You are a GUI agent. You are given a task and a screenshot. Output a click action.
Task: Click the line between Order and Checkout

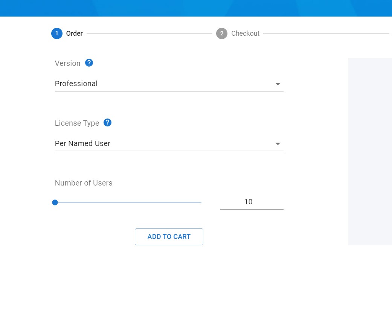coord(149,33)
